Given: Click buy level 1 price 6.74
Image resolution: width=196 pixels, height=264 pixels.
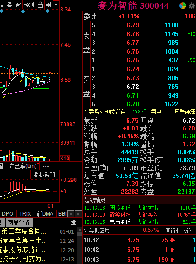Looking at the screenshot, I should (133, 69).
